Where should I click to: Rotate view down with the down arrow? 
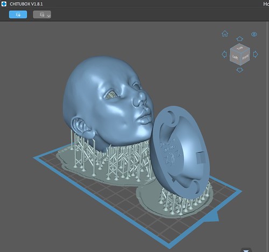click(x=239, y=70)
